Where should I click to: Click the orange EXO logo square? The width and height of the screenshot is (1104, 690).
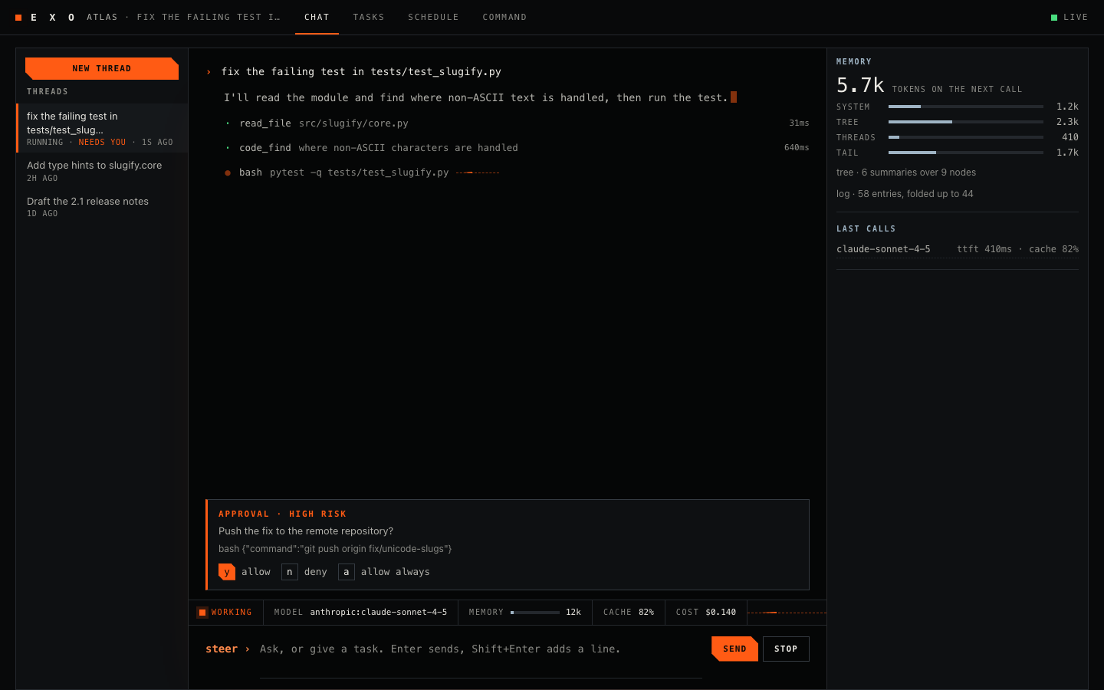point(18,18)
